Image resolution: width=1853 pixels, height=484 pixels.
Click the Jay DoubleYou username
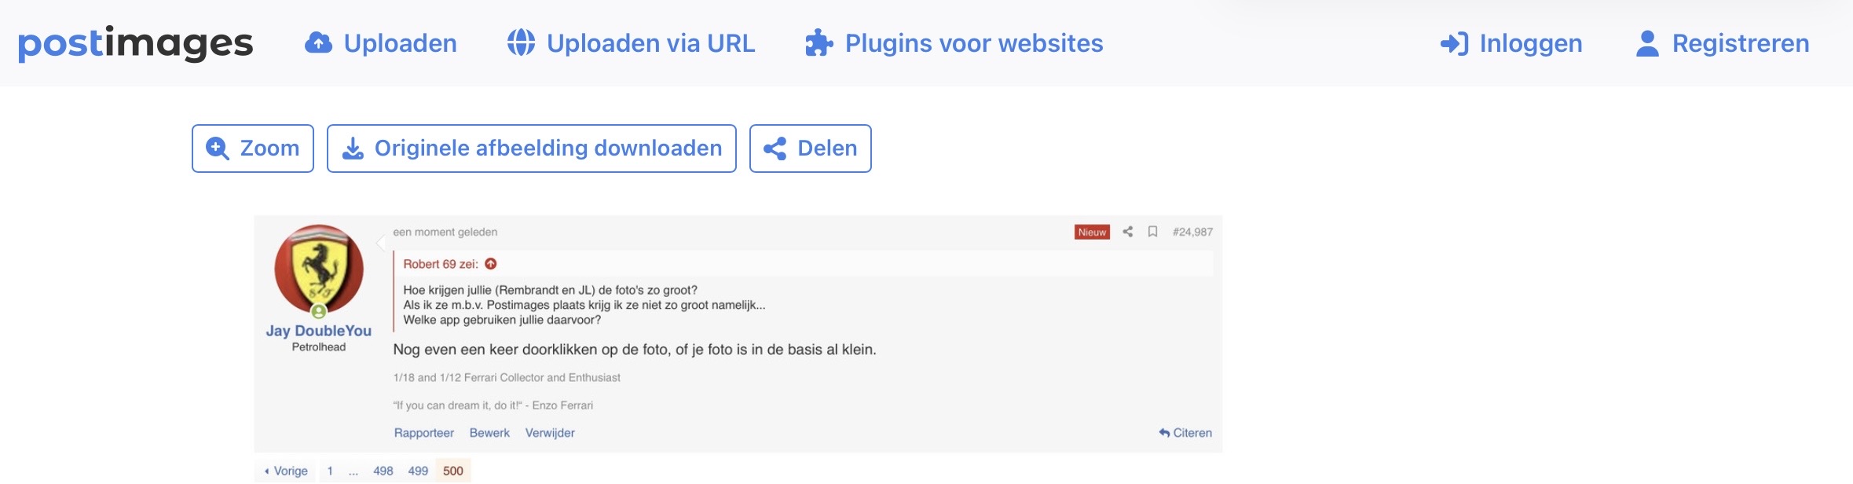pyautogui.click(x=319, y=331)
